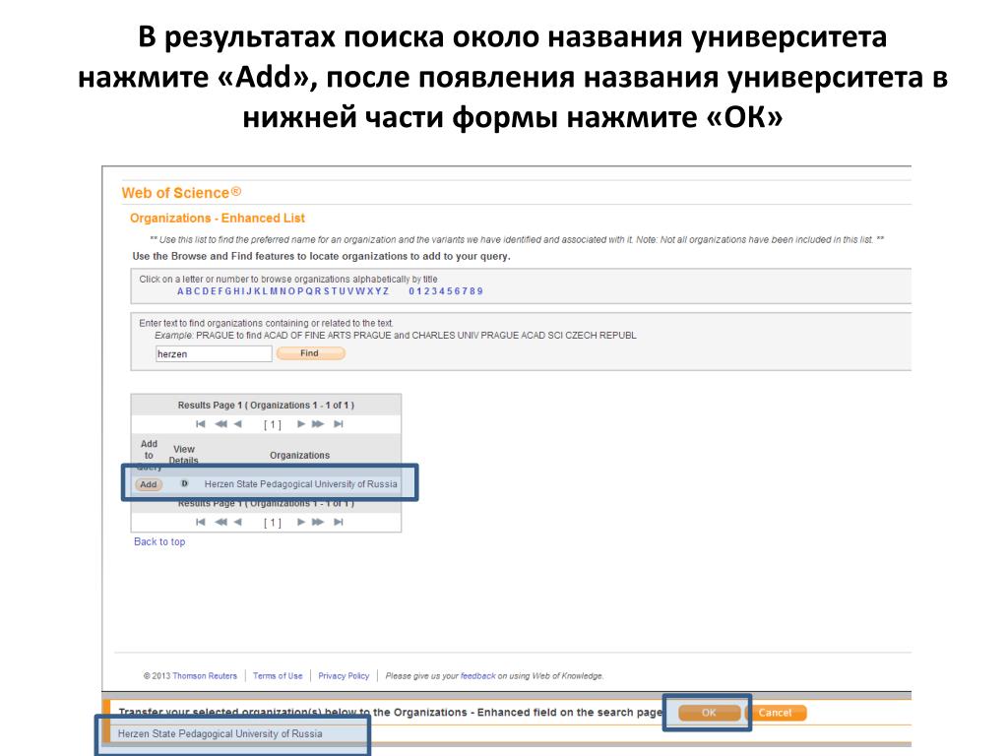The image size is (1008, 756).
Task: Browse organizations starting with letter W
Action: tap(360, 291)
